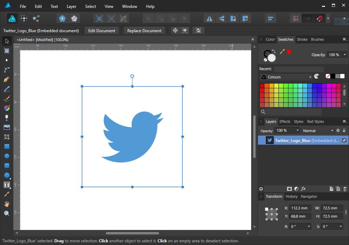Toggle snapping magnet icon
The height and width of the screenshot is (245, 349).
[x=320, y=18]
